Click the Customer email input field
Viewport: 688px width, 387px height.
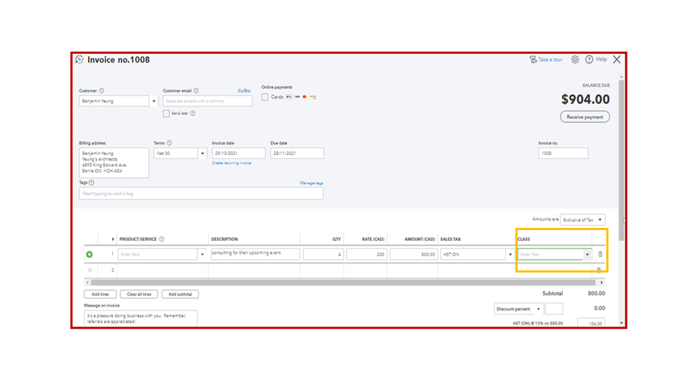point(207,101)
